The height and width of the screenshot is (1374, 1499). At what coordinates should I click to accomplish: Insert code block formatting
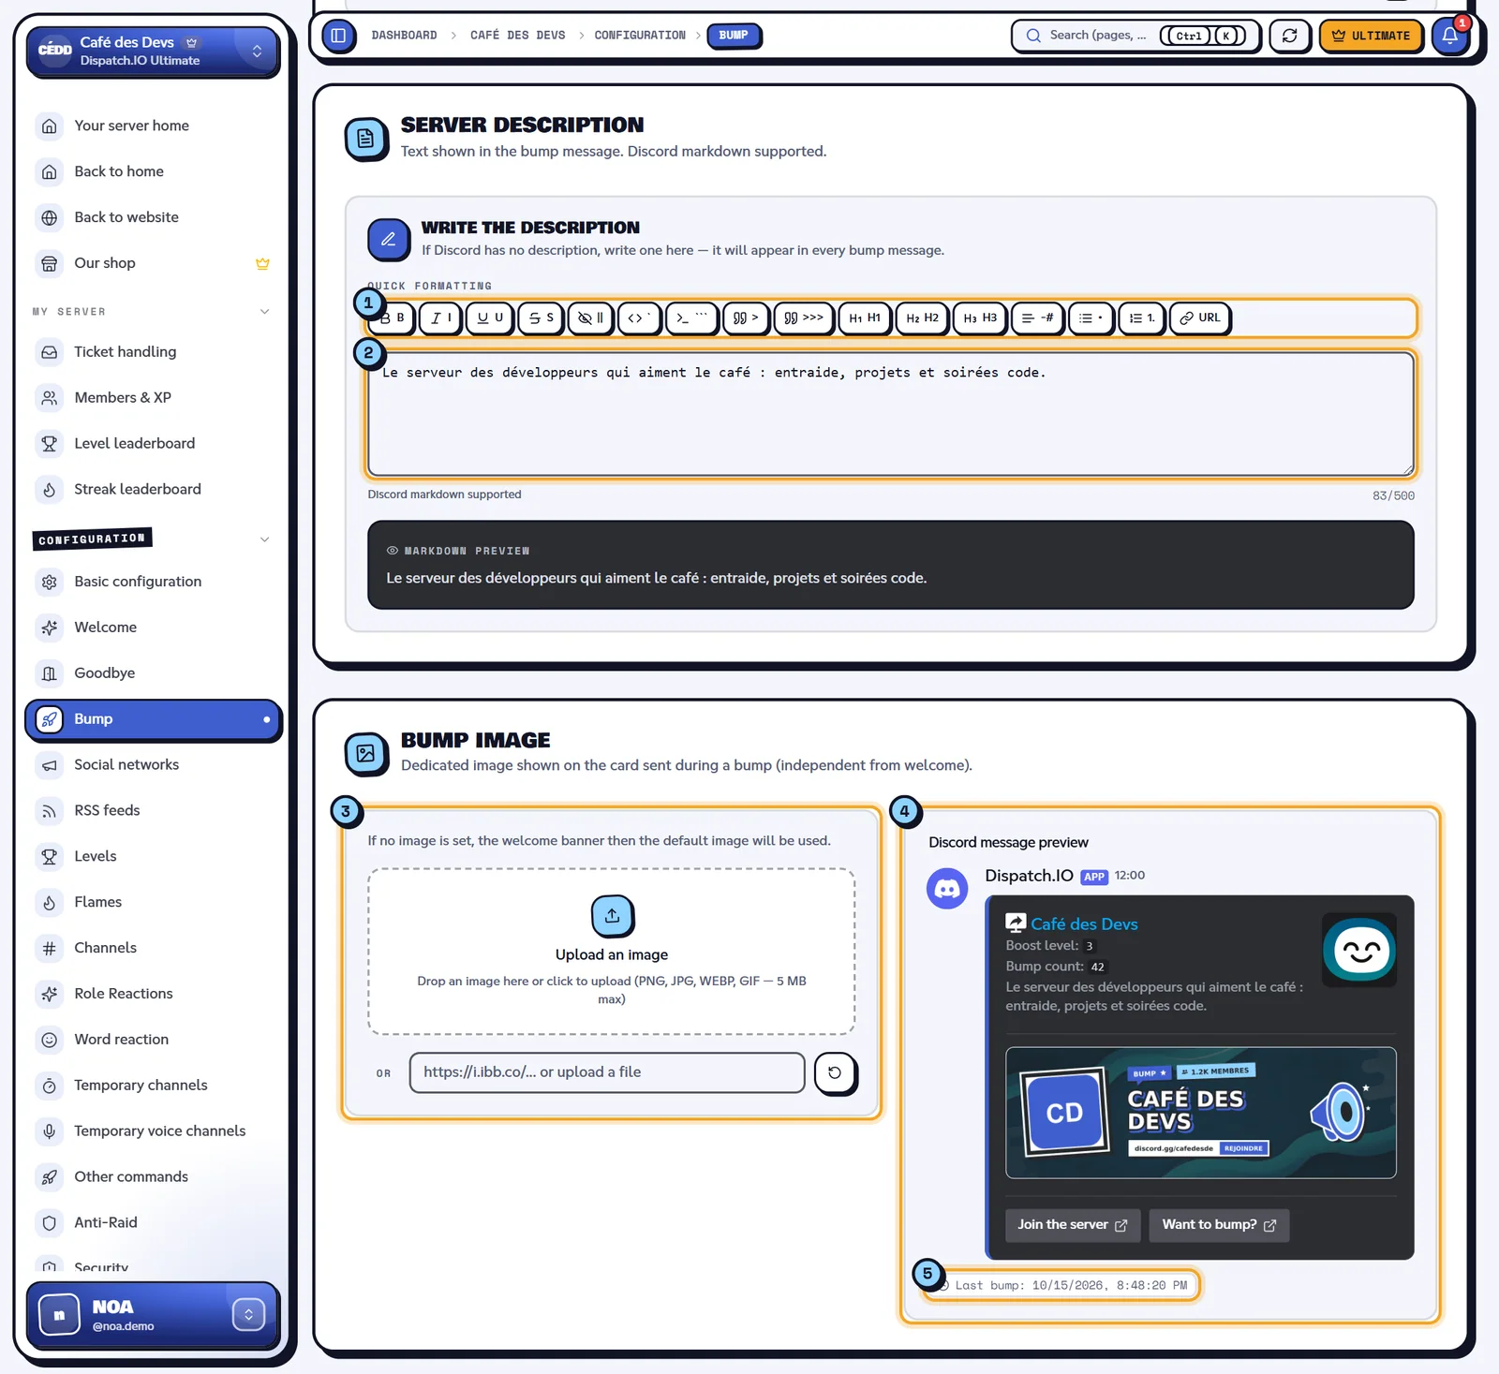[692, 318]
